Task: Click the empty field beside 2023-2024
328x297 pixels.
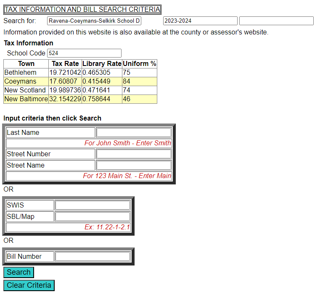Action: click(x=276, y=21)
